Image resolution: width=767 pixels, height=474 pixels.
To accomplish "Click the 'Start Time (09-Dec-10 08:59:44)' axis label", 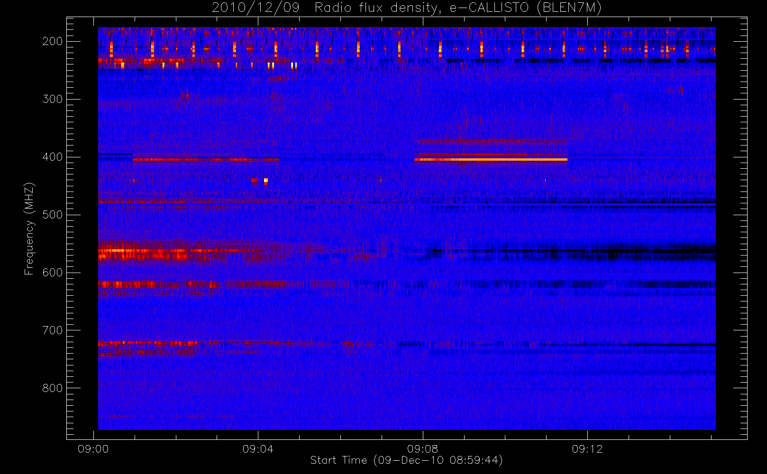I will click(406, 460).
